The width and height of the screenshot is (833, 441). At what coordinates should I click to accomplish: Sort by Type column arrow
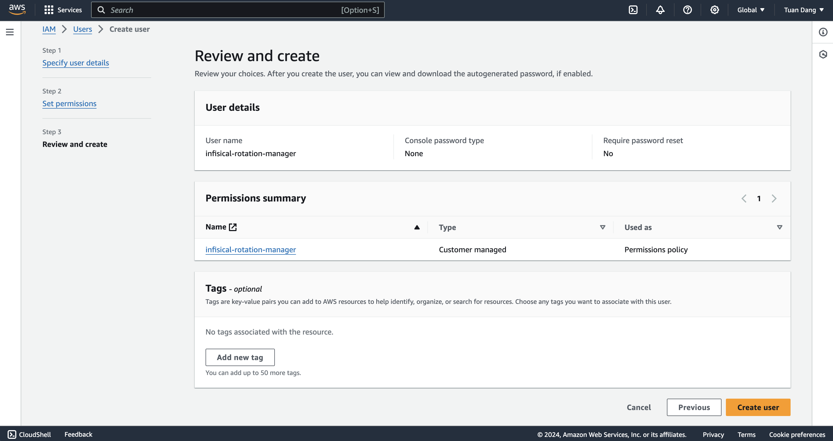(602, 228)
